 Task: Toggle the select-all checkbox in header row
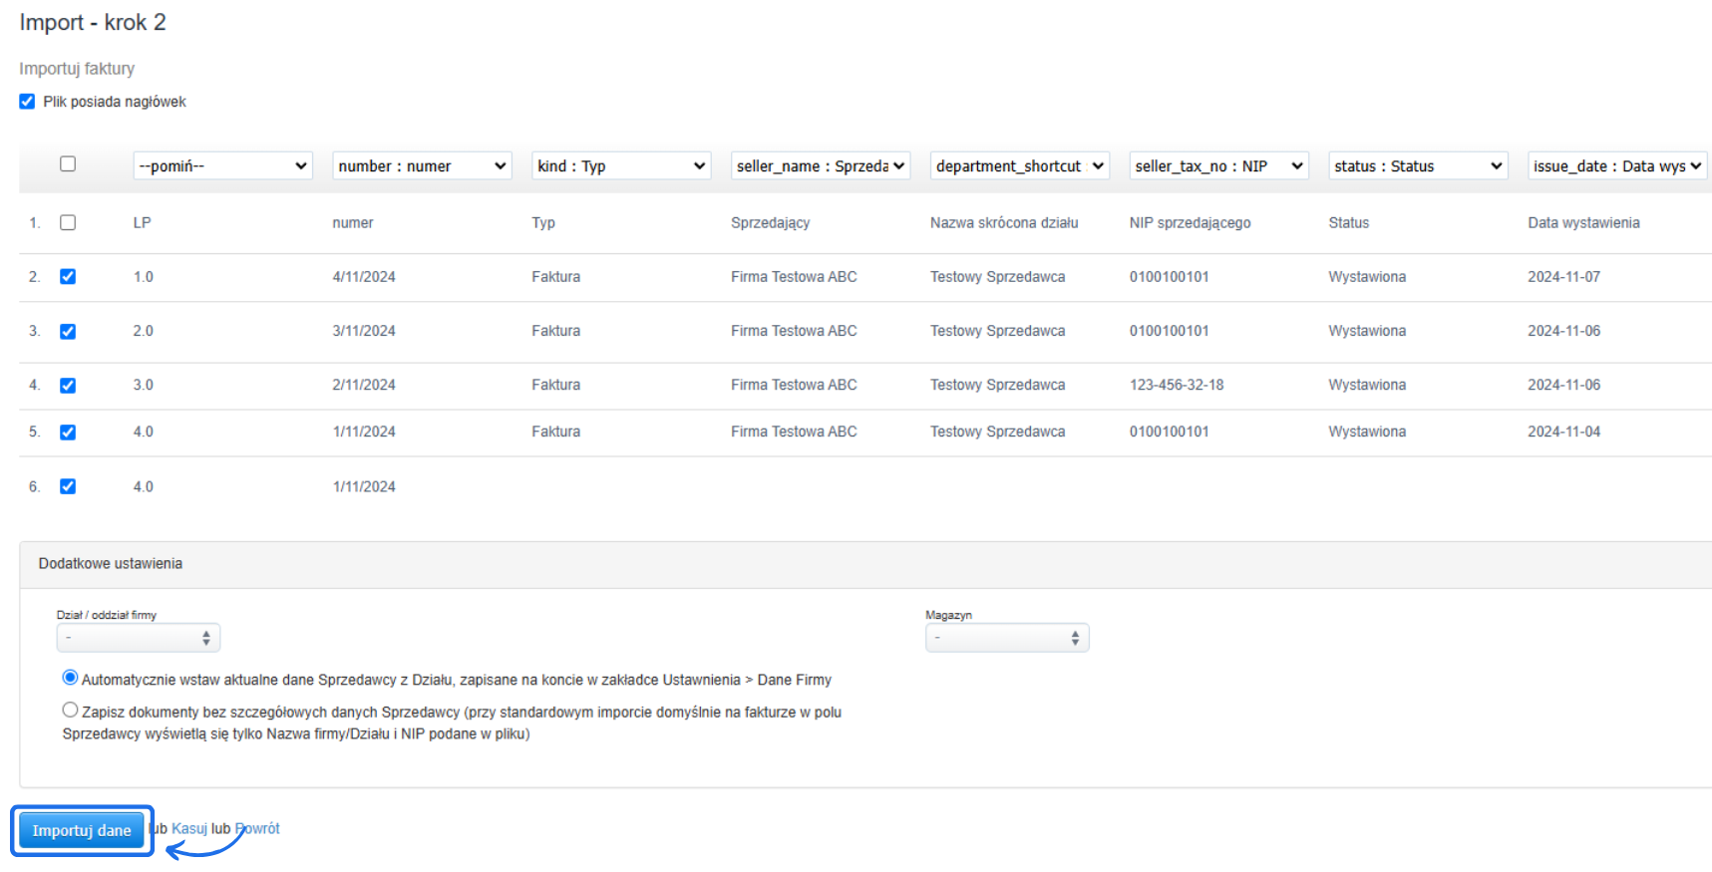68,164
